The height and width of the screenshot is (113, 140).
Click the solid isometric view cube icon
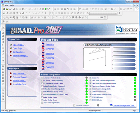23,13
